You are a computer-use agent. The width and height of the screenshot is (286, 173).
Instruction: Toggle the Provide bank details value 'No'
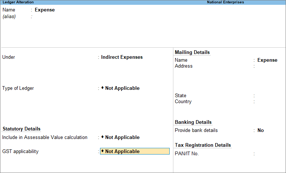(x=260, y=130)
